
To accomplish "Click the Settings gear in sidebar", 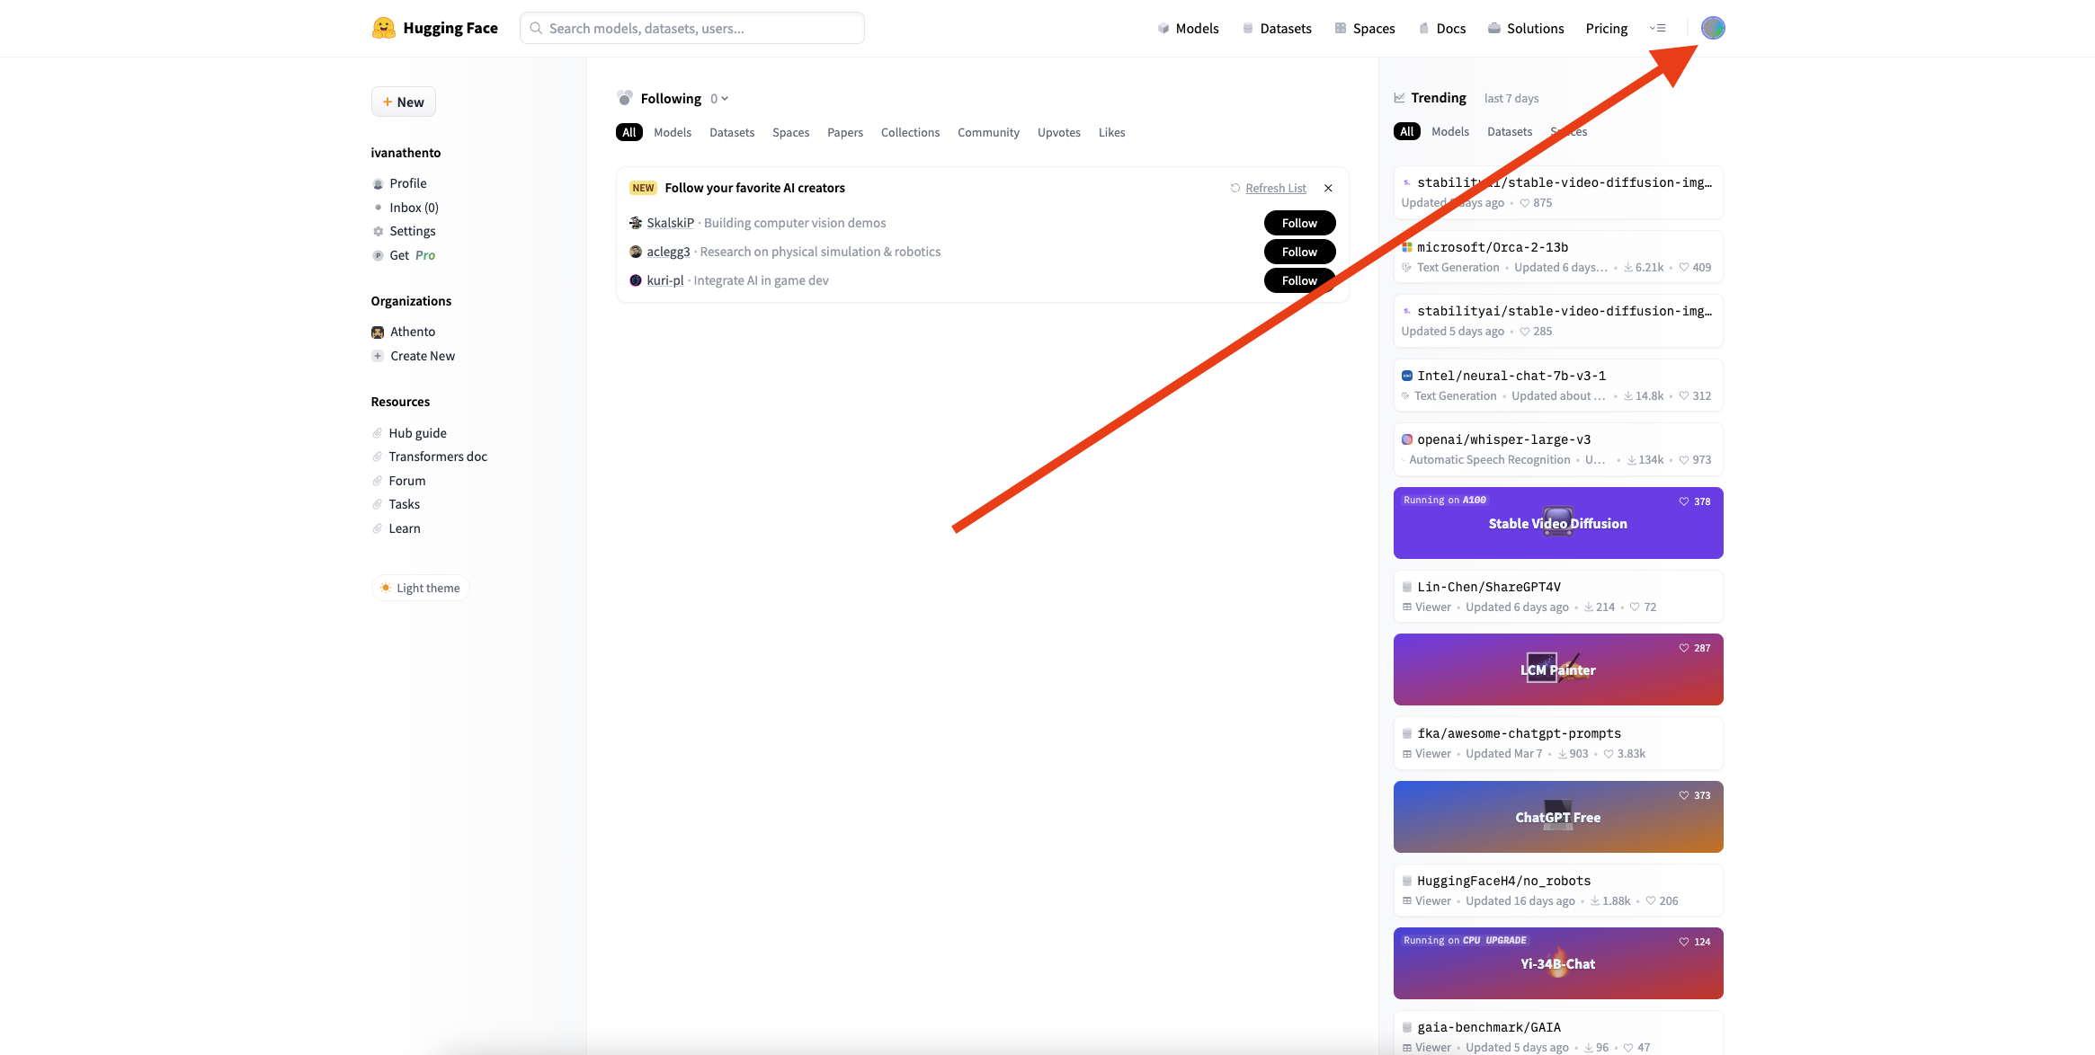I will coord(379,232).
